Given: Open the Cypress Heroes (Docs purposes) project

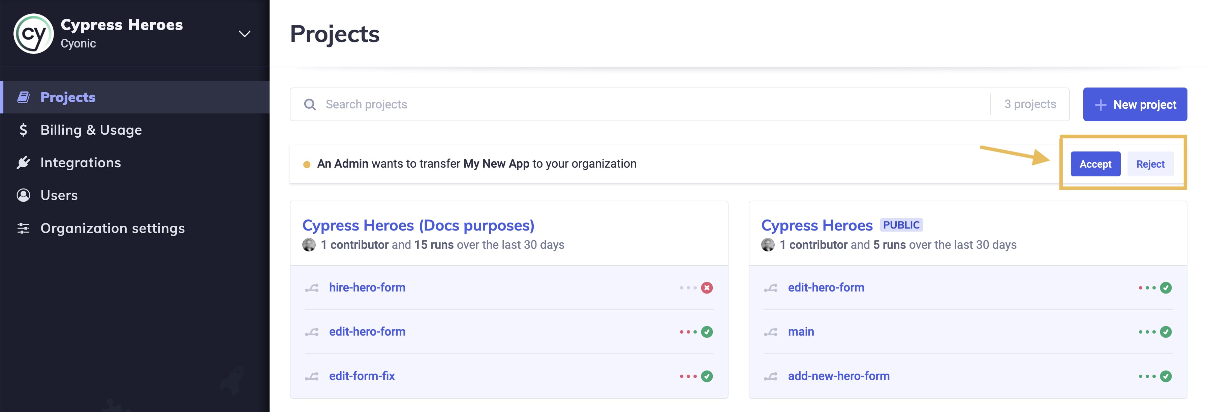Looking at the screenshot, I should (418, 226).
